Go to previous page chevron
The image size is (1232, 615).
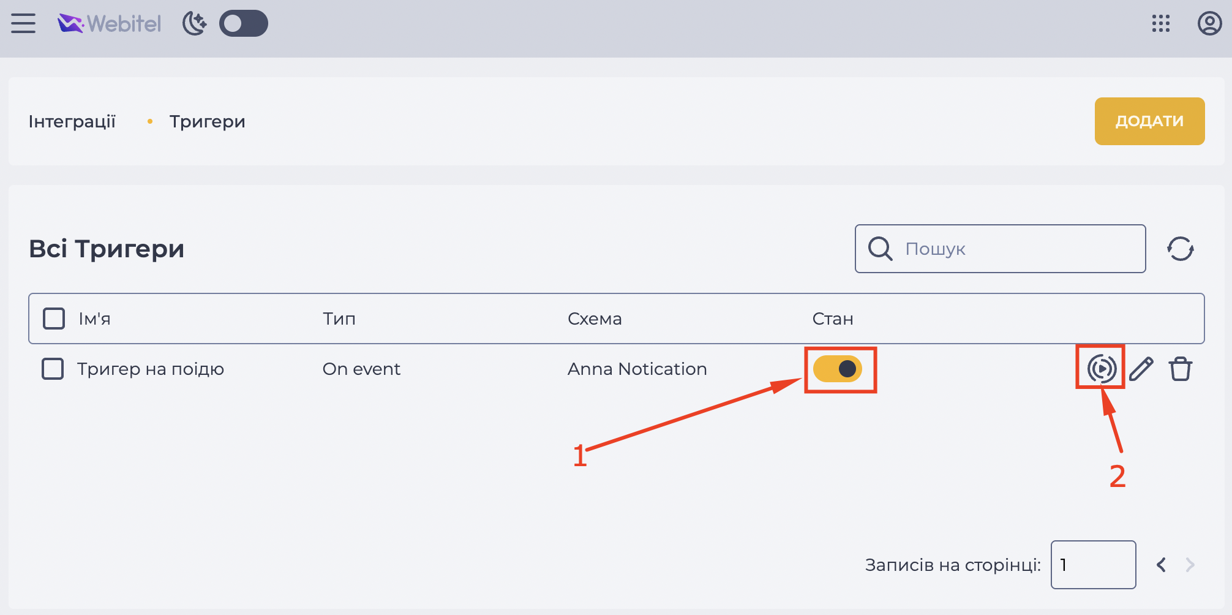click(x=1161, y=565)
